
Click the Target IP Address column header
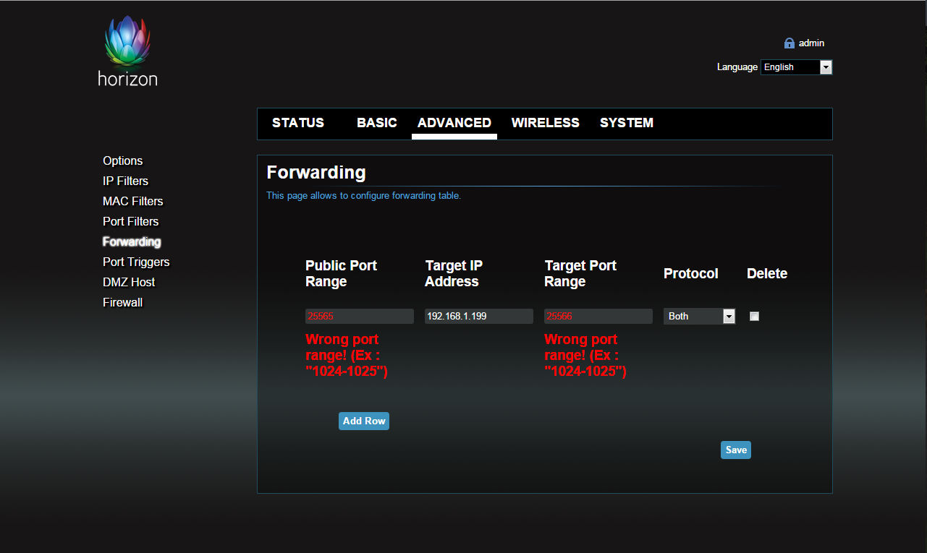pyautogui.click(x=454, y=273)
